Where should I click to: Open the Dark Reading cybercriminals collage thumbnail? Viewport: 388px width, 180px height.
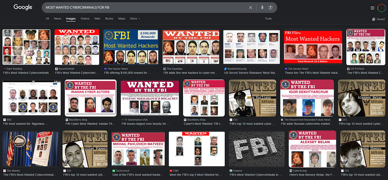[27, 47]
